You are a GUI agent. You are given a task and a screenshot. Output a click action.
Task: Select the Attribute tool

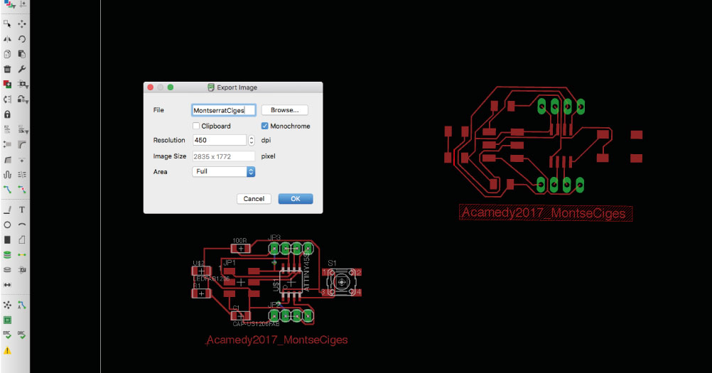22,269
